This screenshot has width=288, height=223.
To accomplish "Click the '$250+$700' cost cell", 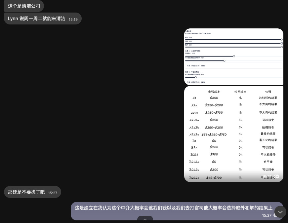I will (x=214, y=113).
